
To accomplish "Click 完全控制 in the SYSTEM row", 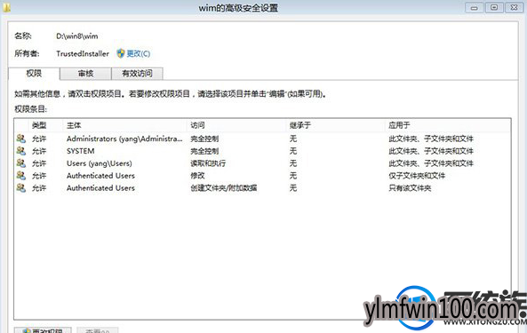I will [x=204, y=151].
